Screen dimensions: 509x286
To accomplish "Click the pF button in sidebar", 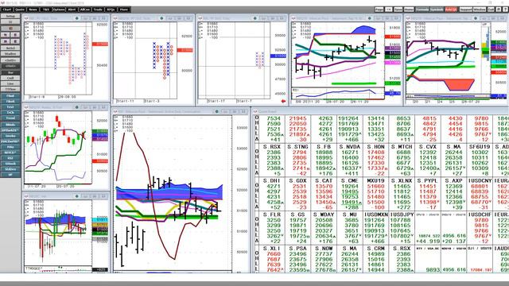I will click(10, 175).
